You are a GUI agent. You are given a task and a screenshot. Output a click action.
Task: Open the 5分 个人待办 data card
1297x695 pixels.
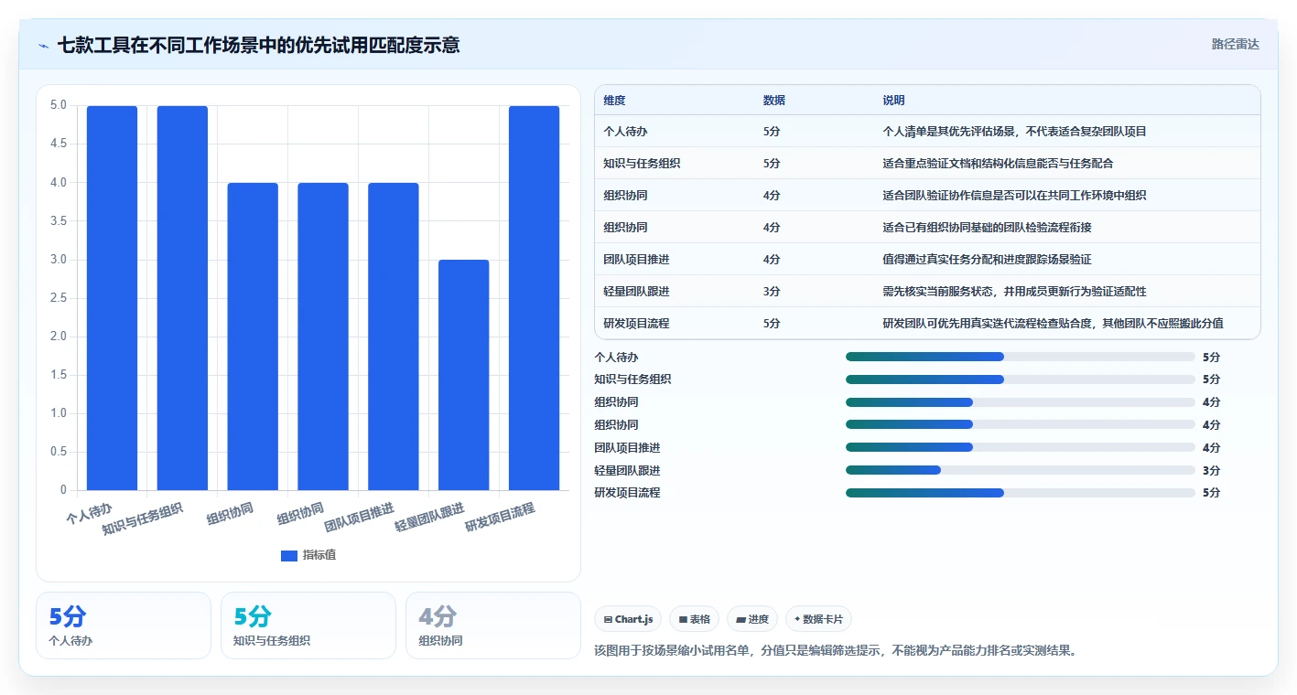coord(124,625)
